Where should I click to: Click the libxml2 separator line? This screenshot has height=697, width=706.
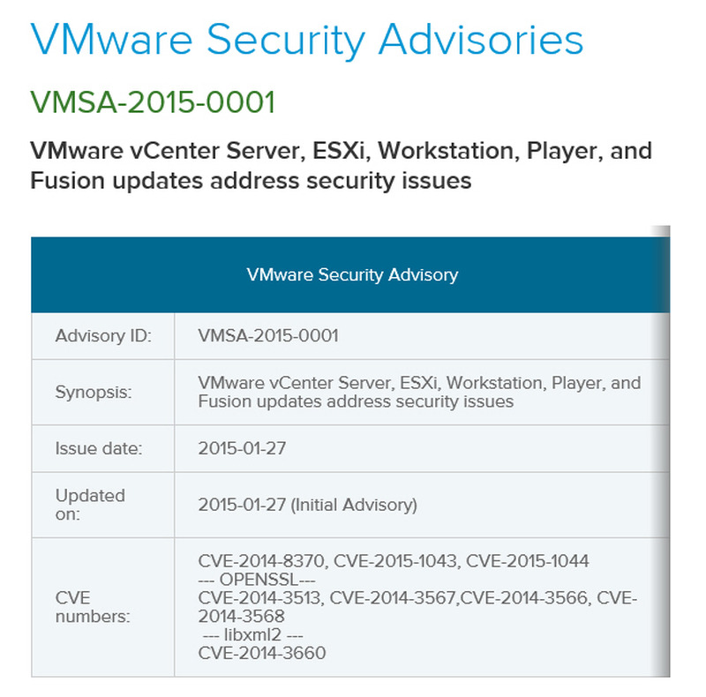[255, 635]
